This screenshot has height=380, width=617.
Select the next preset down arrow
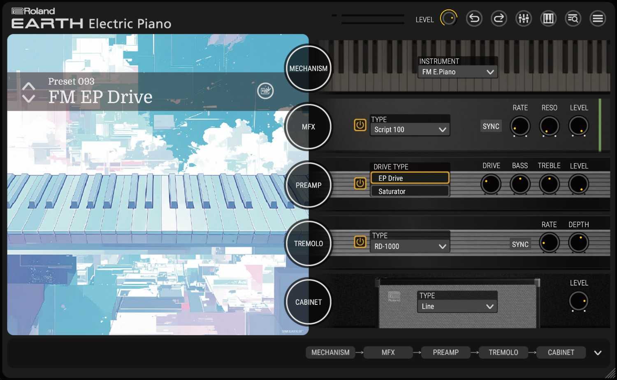28,99
